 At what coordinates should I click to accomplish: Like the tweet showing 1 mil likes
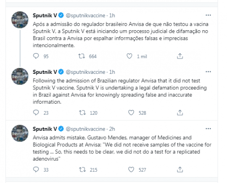click(129, 56)
